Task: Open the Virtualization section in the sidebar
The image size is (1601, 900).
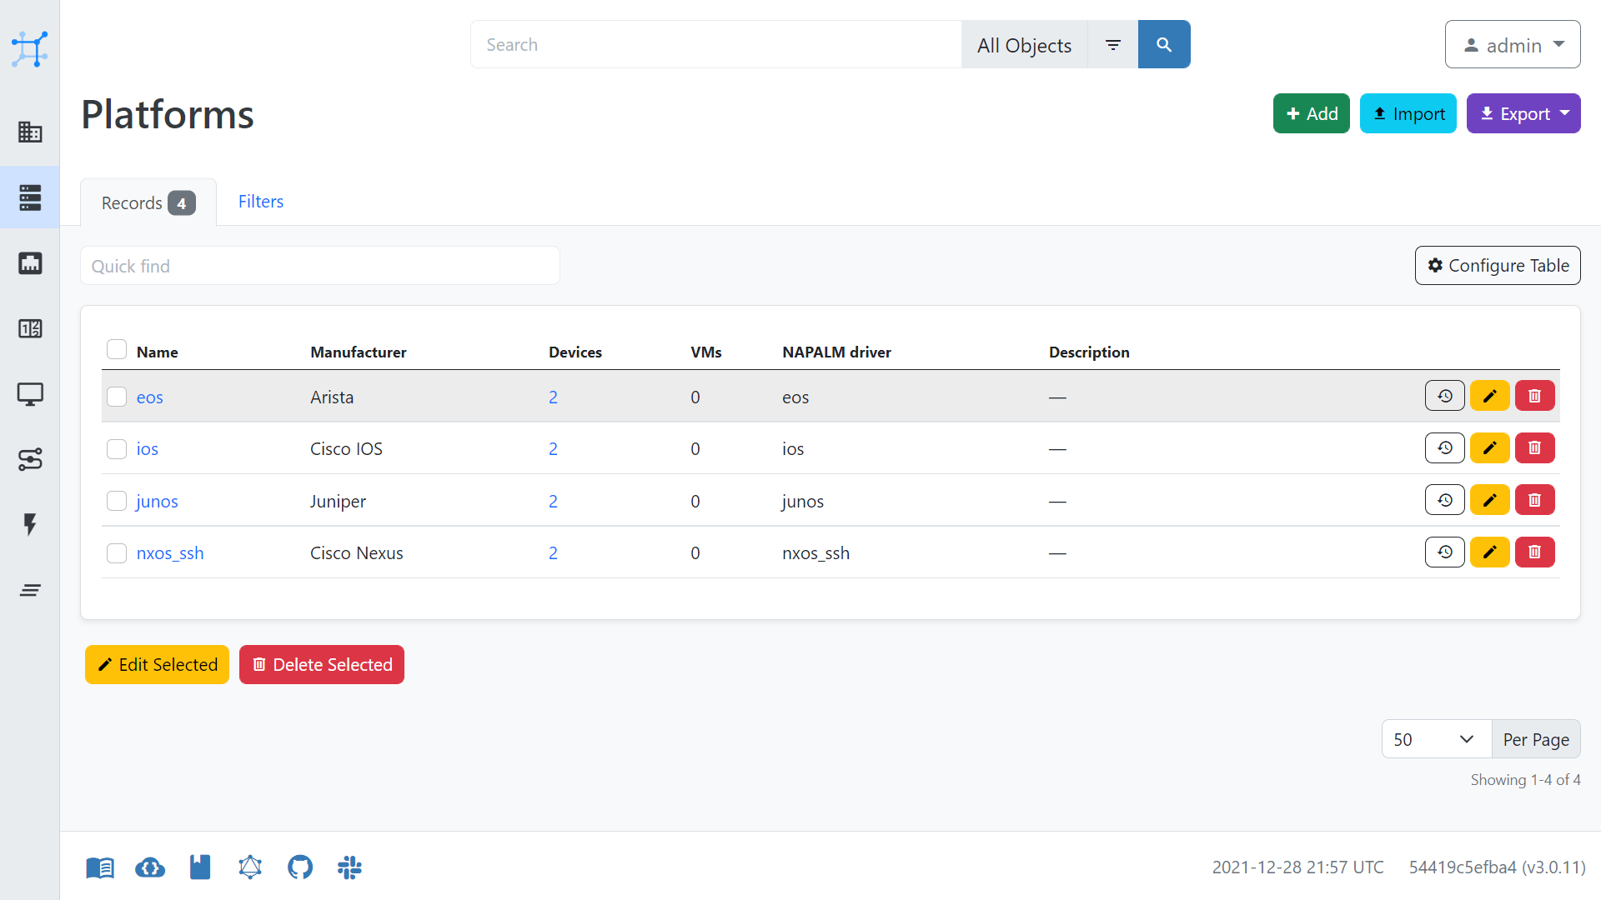Action: click(x=30, y=394)
